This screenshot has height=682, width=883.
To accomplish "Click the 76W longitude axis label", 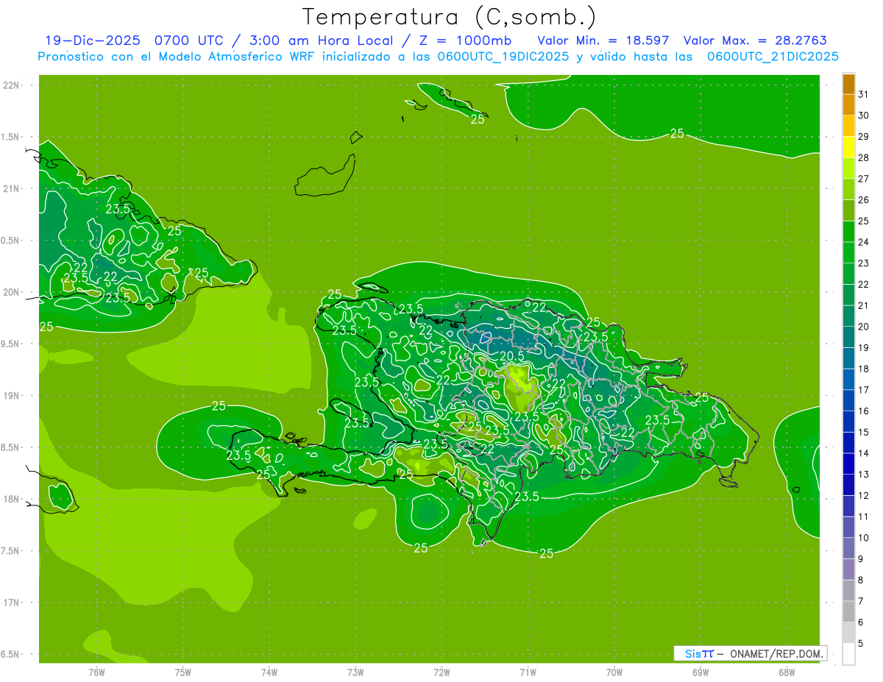I will tap(96, 672).
